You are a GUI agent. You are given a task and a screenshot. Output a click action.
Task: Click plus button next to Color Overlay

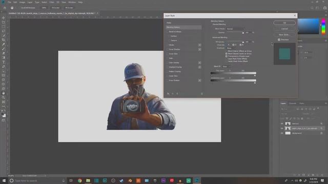point(199,63)
